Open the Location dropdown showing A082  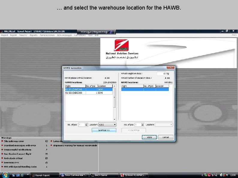(107, 124)
